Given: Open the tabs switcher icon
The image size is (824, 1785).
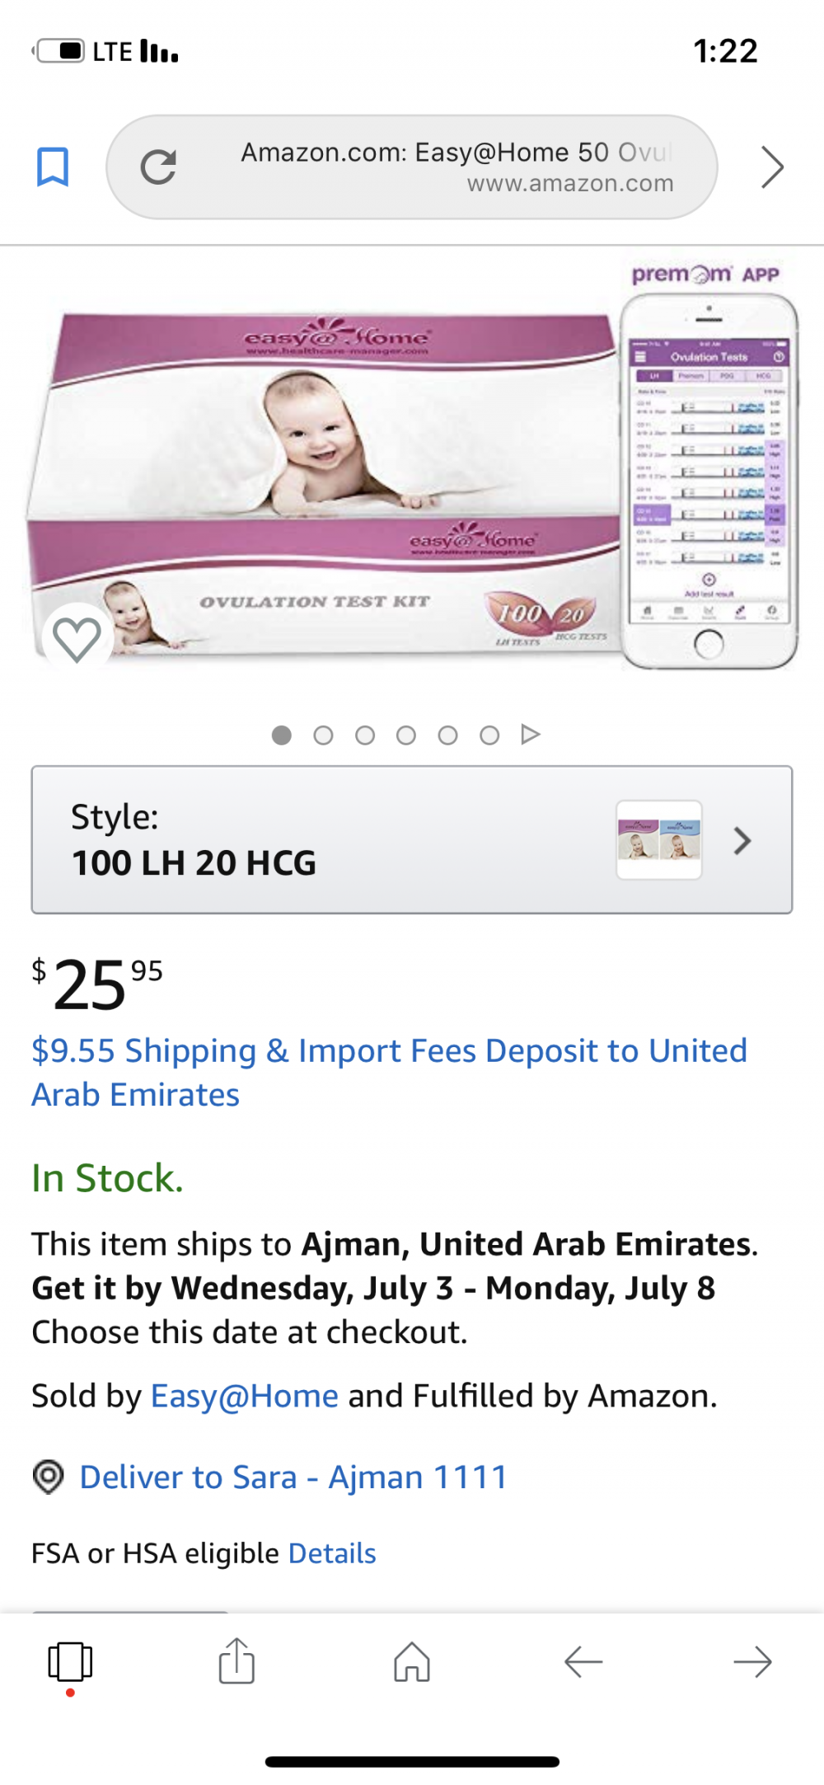Looking at the screenshot, I should (x=70, y=1662).
